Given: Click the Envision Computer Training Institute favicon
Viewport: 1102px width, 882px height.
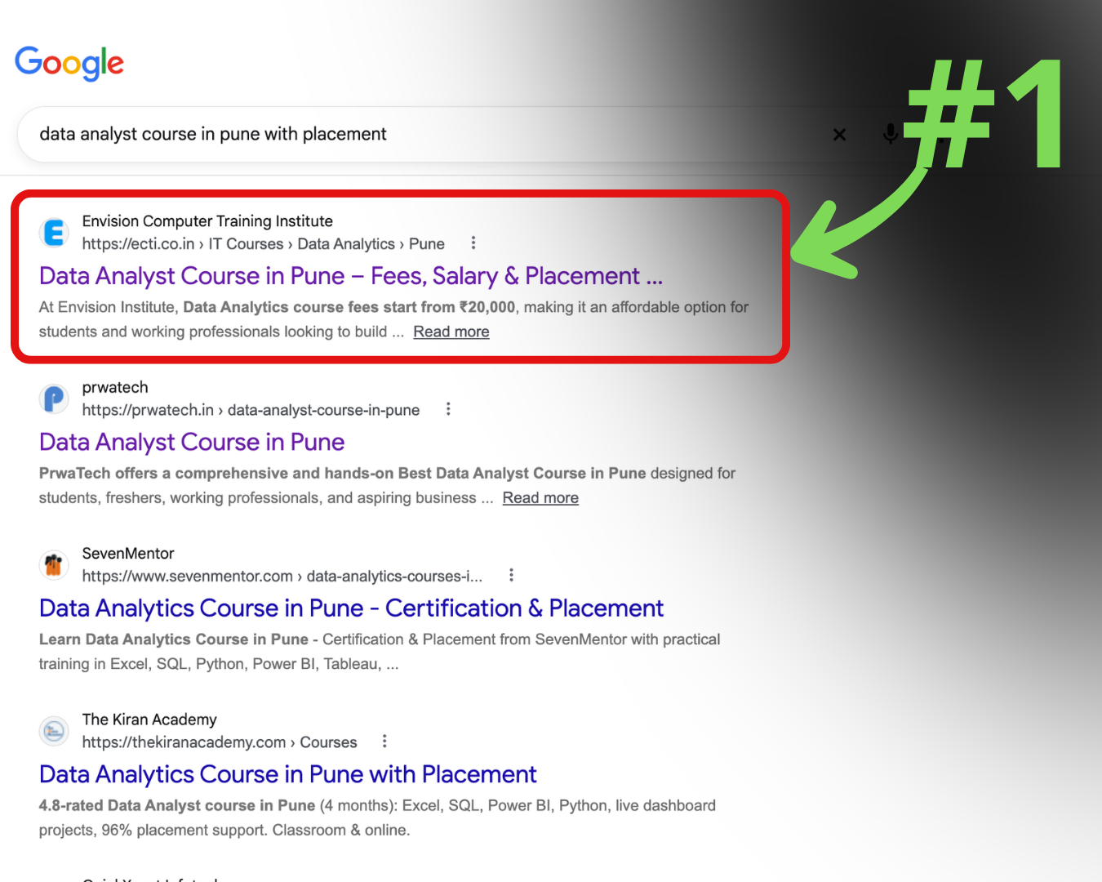Looking at the screenshot, I should click(x=54, y=233).
